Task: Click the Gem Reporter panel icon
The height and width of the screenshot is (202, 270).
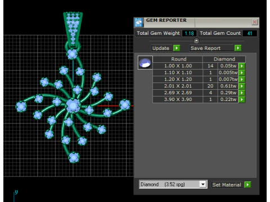Action: click(139, 22)
